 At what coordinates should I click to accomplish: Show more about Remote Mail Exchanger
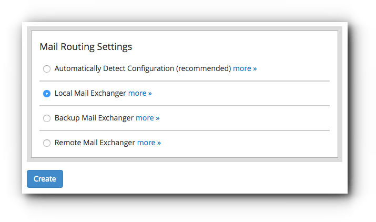[149, 143]
